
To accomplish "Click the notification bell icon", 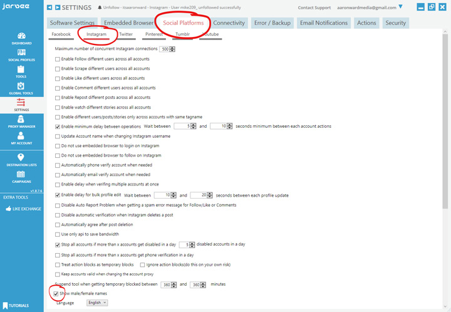I will tap(100, 8).
